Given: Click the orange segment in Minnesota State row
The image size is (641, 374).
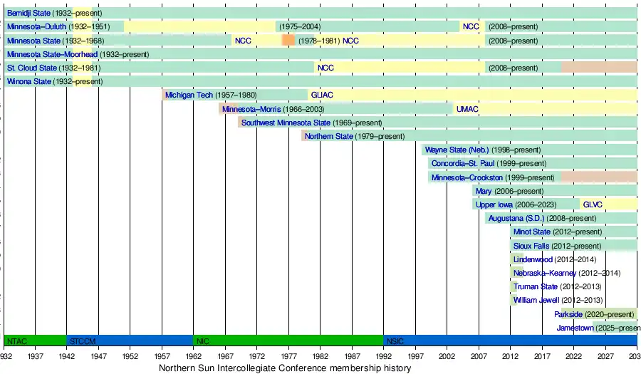Looking at the screenshot, I should tap(288, 41).
